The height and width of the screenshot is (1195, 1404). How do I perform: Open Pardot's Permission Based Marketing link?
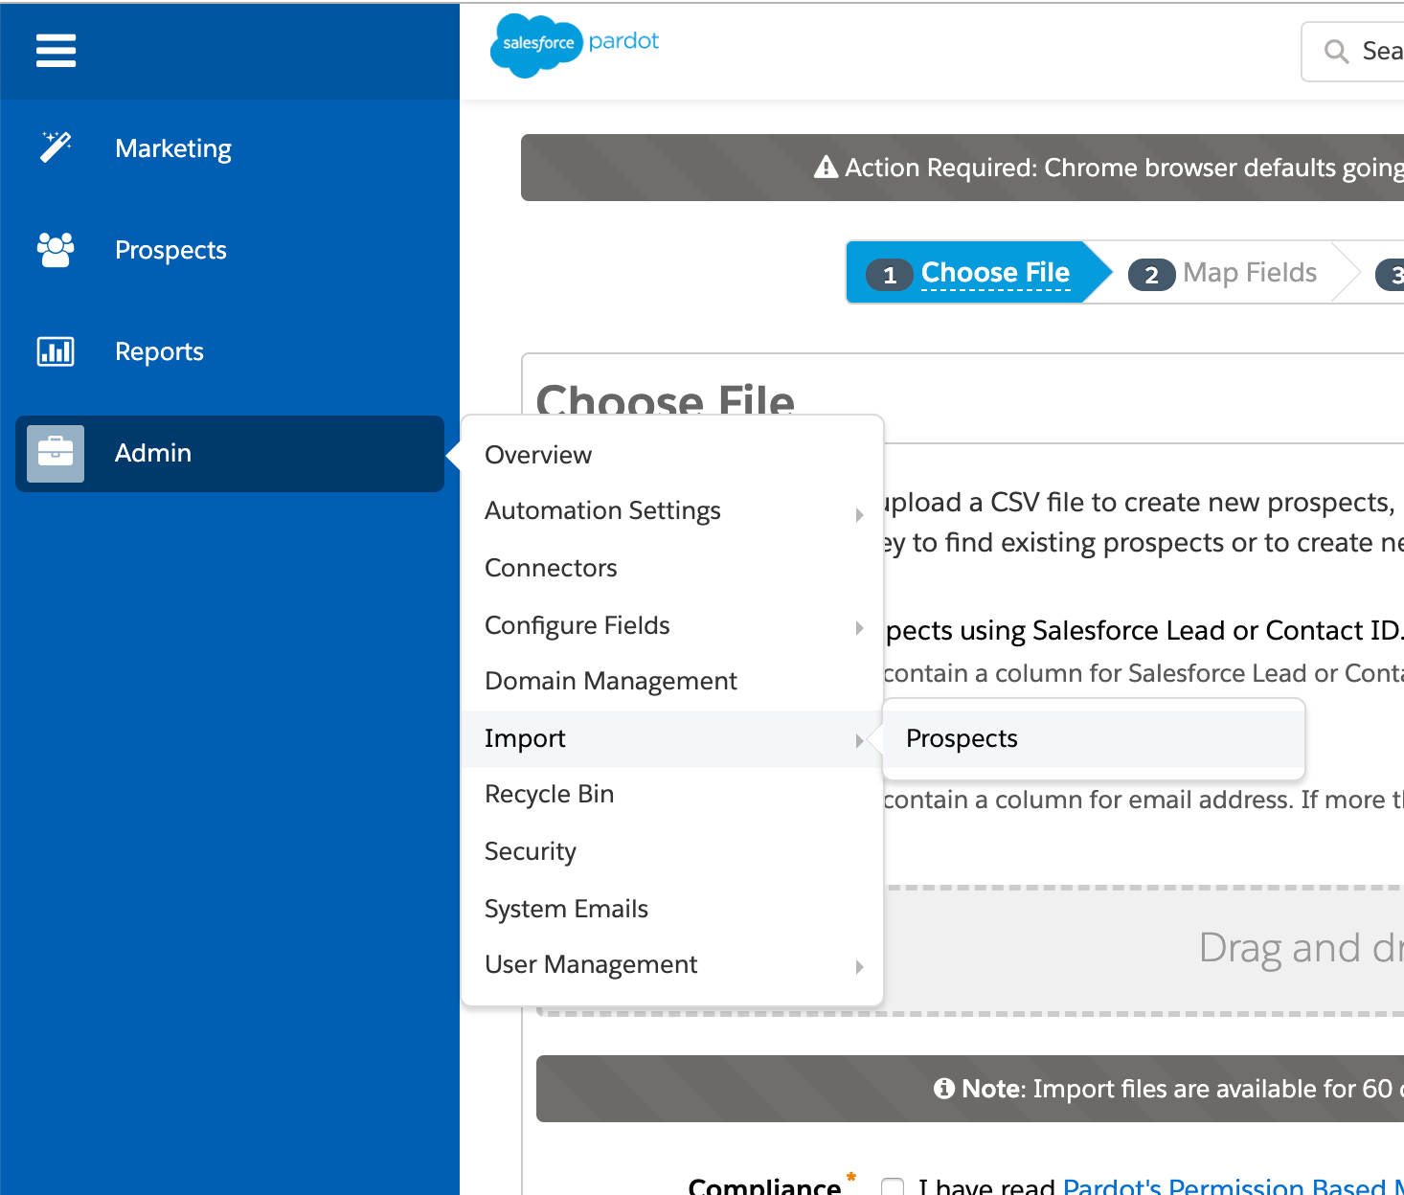1234,1186
